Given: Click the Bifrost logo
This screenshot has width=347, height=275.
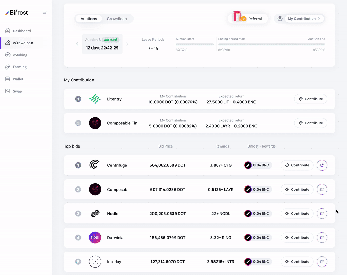Looking at the screenshot, I should [17, 13].
